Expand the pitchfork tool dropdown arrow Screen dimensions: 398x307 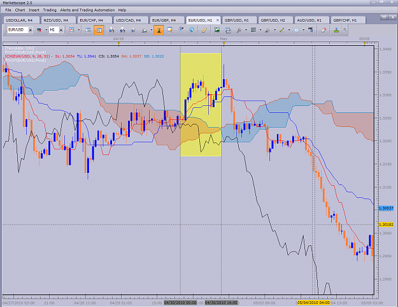tap(246, 30)
